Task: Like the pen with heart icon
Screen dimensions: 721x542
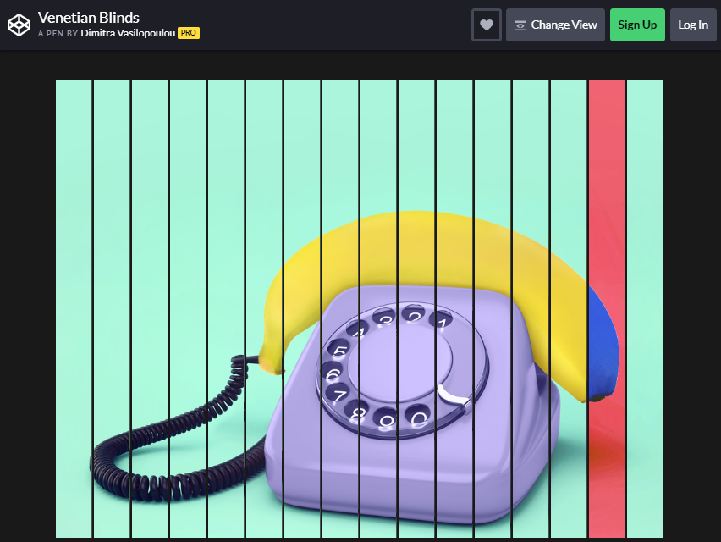Action: coord(487,25)
